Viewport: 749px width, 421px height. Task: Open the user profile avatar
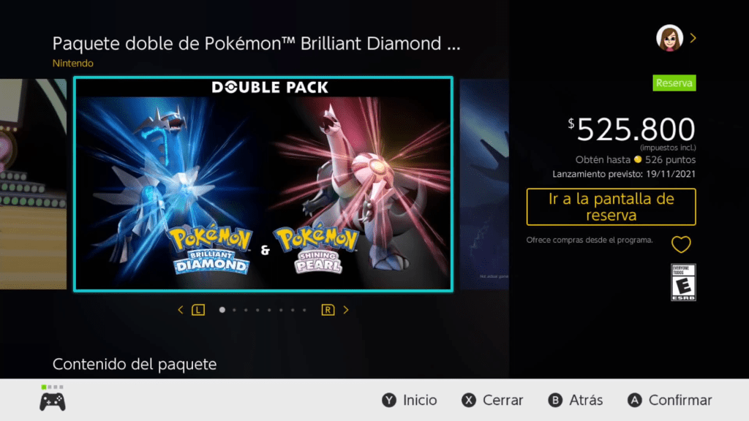669,38
